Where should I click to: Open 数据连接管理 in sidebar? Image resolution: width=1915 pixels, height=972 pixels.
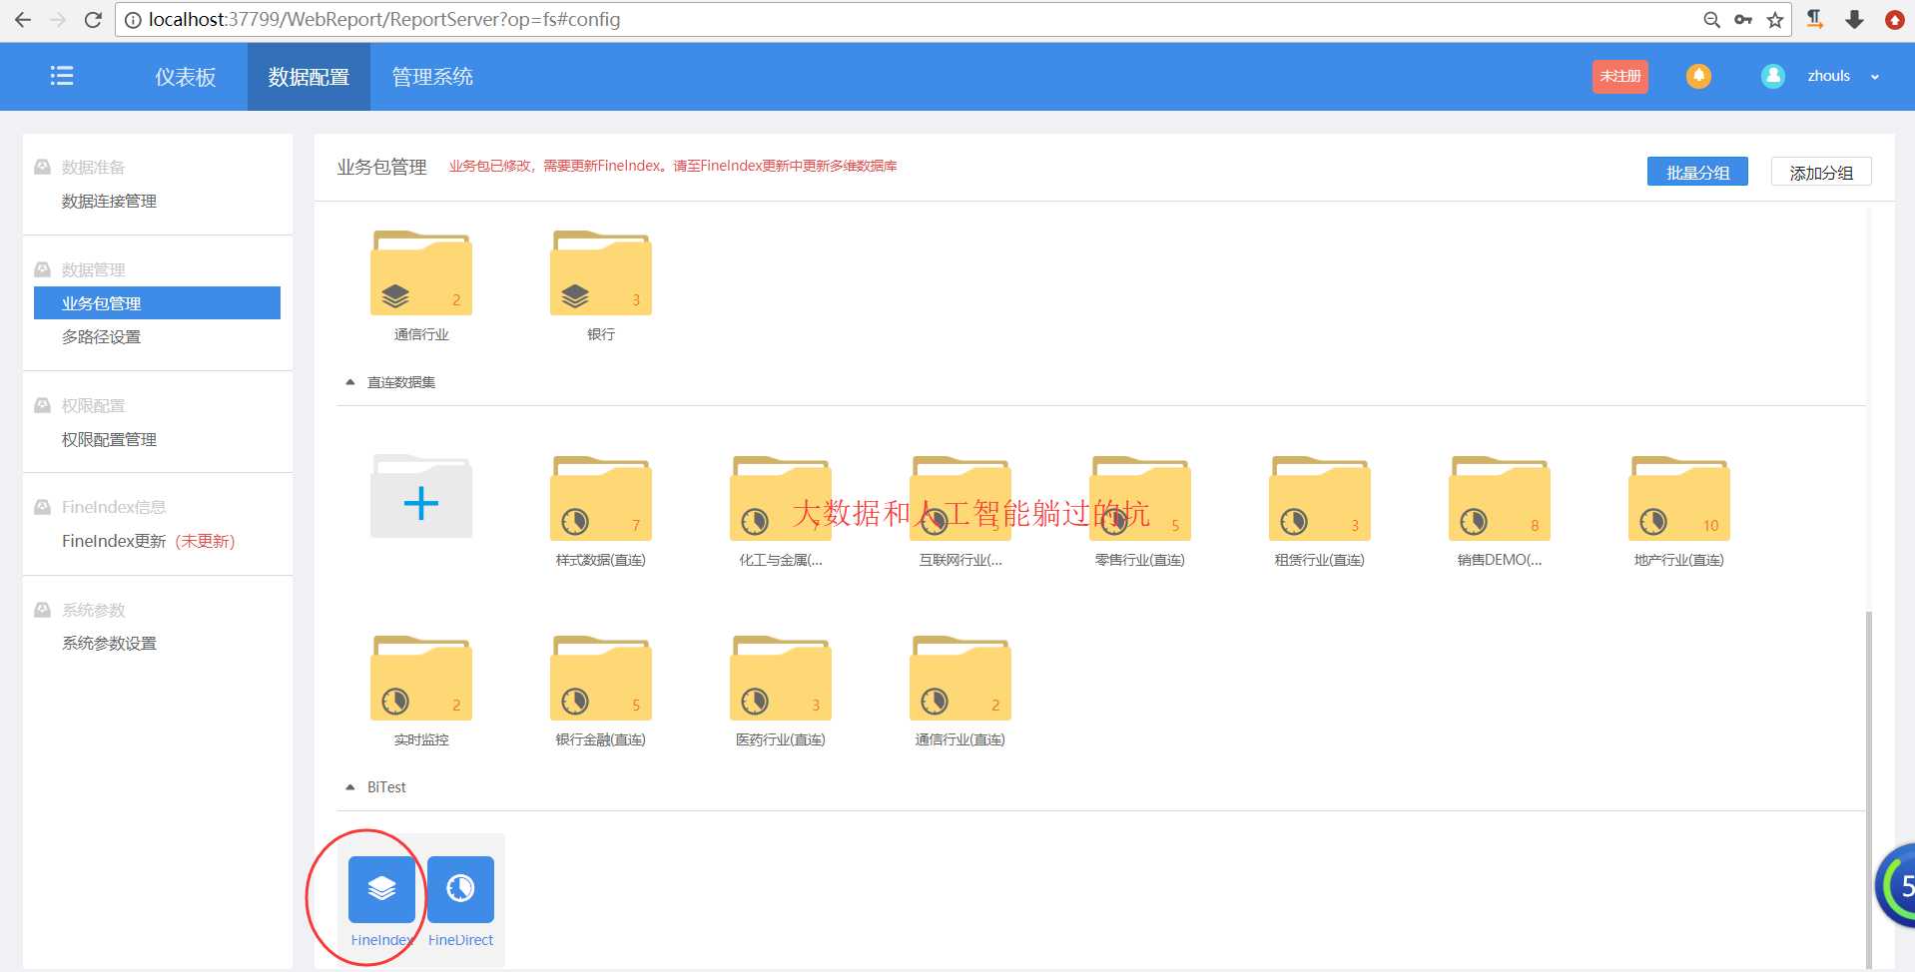click(x=109, y=202)
